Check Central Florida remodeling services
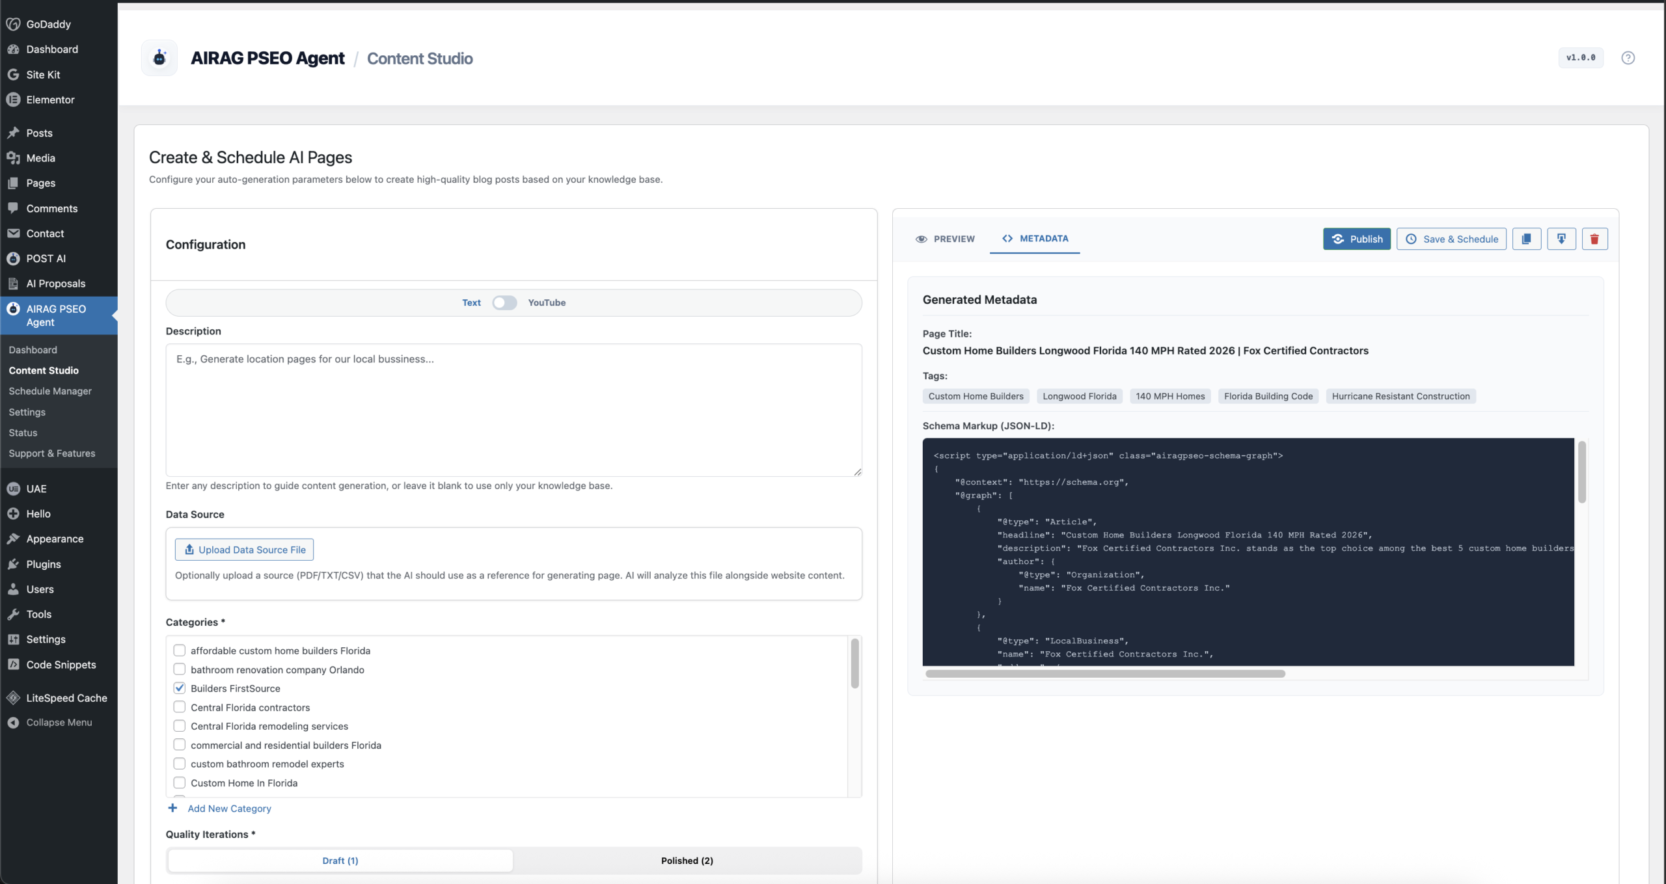The height and width of the screenshot is (884, 1666). [180, 726]
